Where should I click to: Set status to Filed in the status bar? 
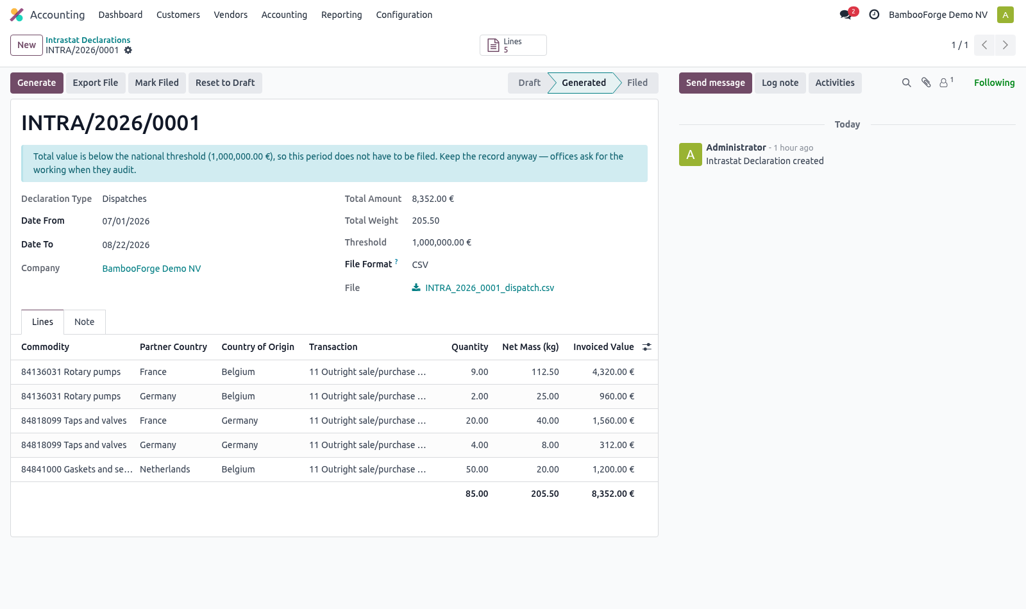(x=637, y=83)
